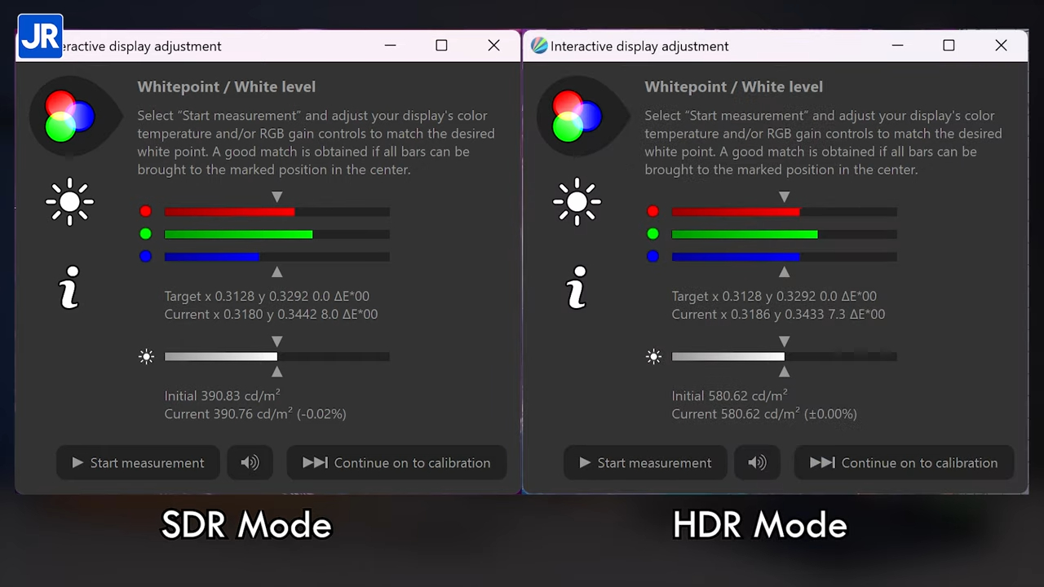
Task: Select the white level sun icon in HDR window
Action: click(x=577, y=201)
